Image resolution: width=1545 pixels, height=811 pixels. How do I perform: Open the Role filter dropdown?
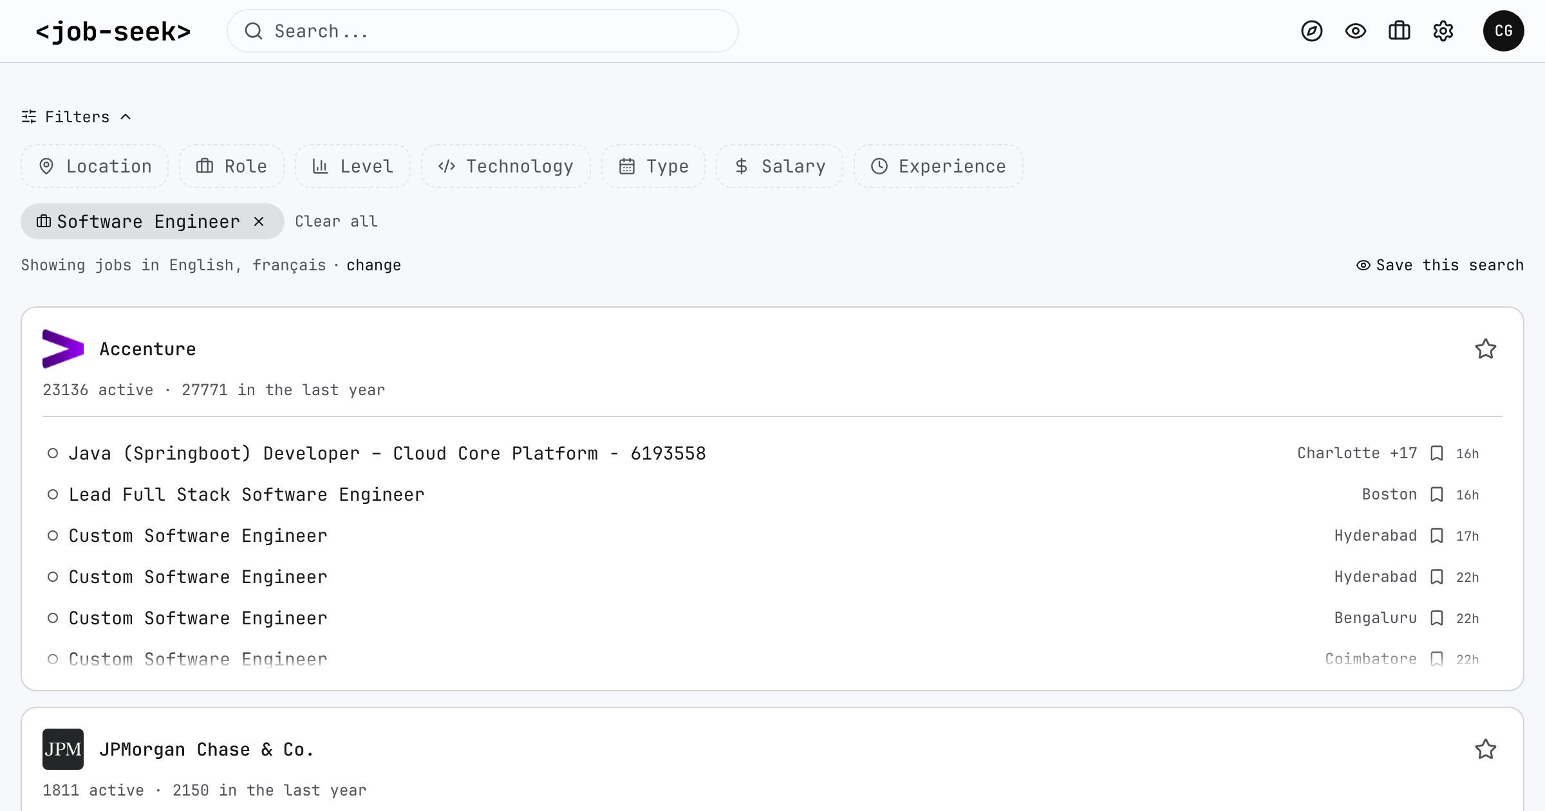pos(231,166)
